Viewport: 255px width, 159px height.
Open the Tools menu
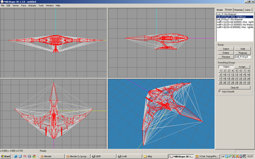[x=41, y=5]
